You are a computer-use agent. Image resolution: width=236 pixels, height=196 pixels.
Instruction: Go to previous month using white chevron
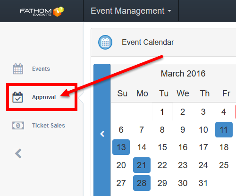pos(102,134)
